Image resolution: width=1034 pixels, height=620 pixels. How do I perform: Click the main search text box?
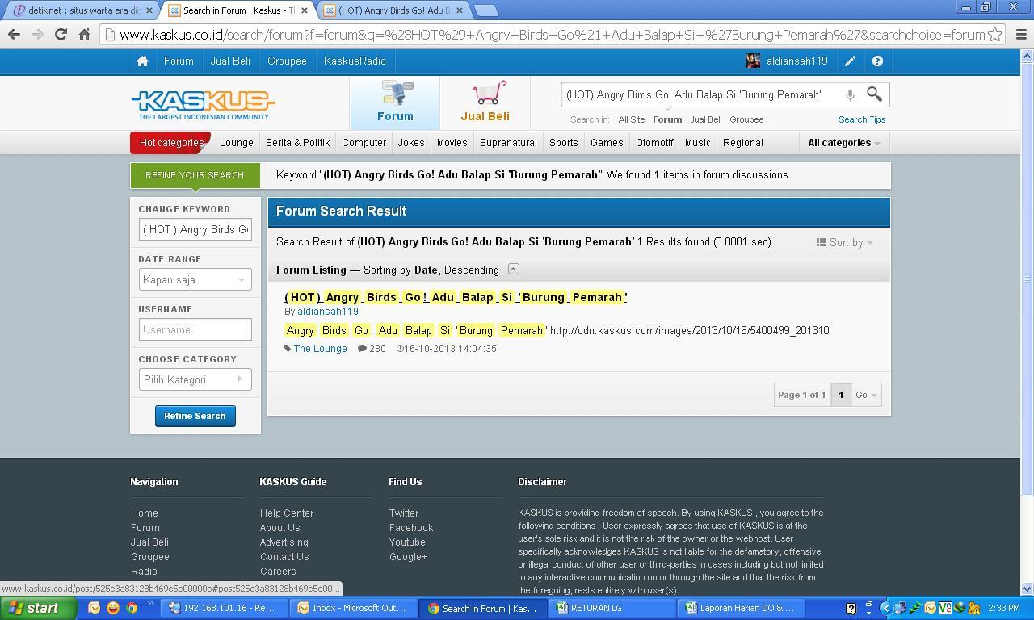(x=700, y=94)
